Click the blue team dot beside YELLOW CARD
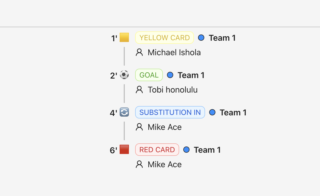The image size is (320, 196). 201,38
